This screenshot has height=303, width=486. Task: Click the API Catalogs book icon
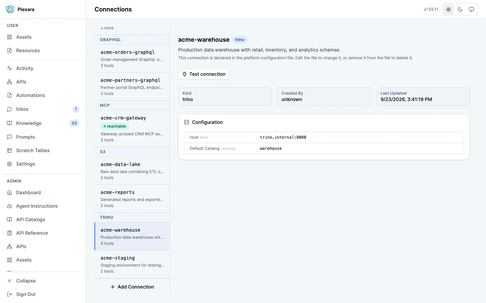point(9,220)
